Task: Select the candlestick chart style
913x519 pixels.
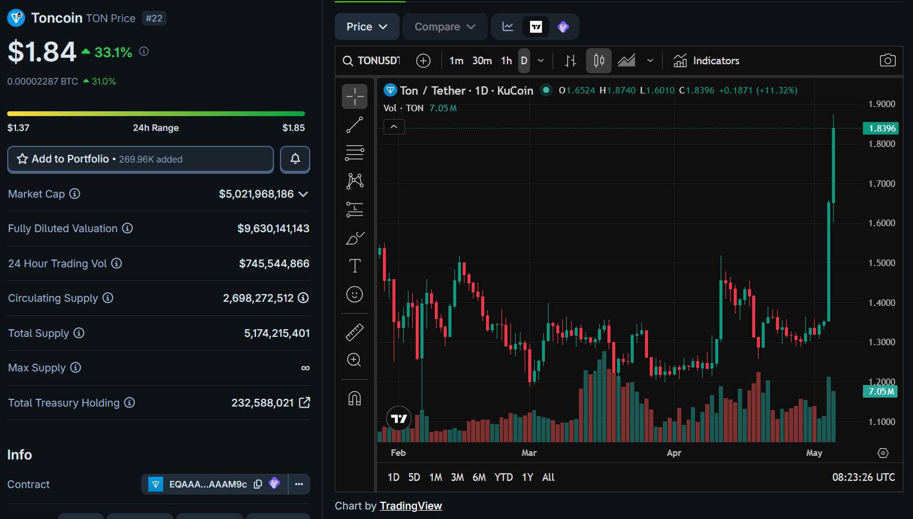Action: click(x=599, y=61)
